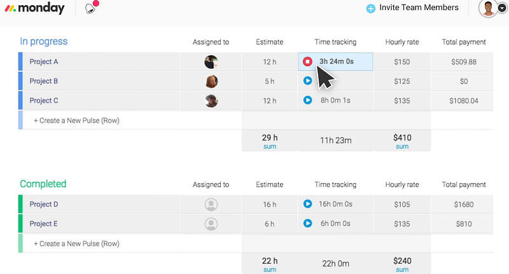The height and width of the screenshot is (274, 509).
Task: Open Project A assignee avatar
Action: tap(211, 62)
